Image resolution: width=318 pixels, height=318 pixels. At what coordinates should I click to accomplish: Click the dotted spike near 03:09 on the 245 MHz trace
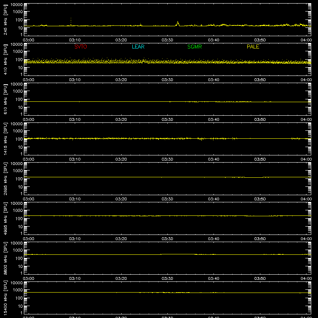point(71,21)
